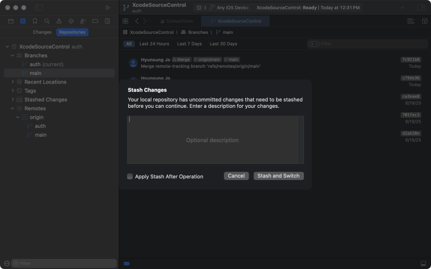Click the XcodeSourceControl breadcrumb
The width and height of the screenshot is (431, 269).
click(152, 32)
